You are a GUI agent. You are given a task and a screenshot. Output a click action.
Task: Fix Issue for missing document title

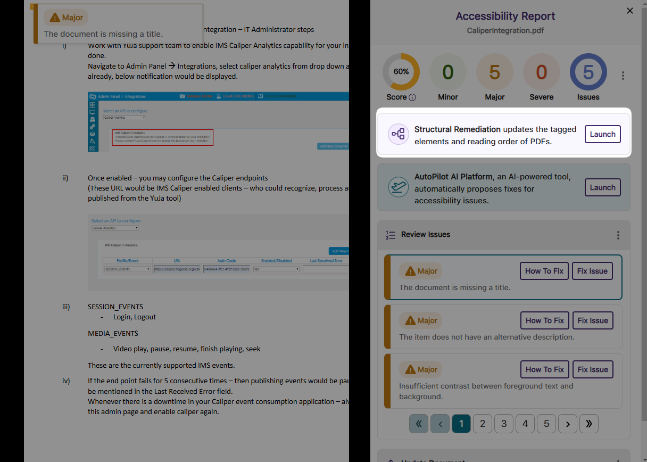pos(592,271)
